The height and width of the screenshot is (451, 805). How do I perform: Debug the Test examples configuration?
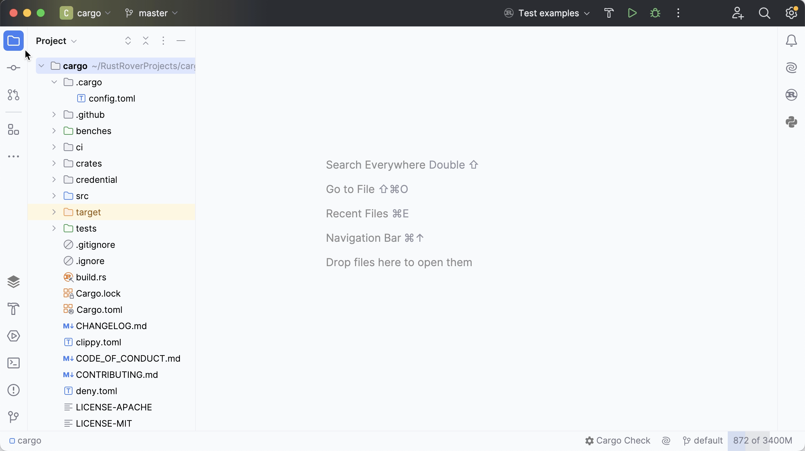[x=655, y=13]
